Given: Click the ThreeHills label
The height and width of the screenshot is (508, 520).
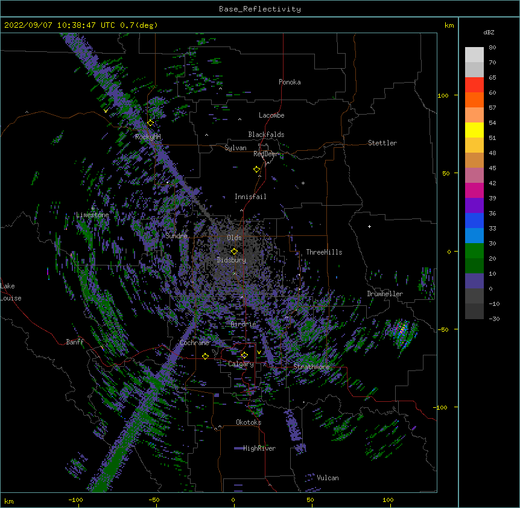Looking at the screenshot, I should click(x=324, y=252).
